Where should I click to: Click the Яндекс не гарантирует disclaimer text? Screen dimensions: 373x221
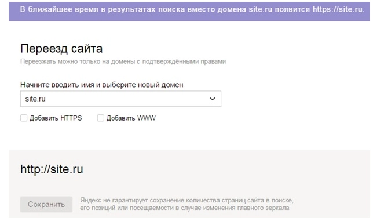tap(186, 204)
